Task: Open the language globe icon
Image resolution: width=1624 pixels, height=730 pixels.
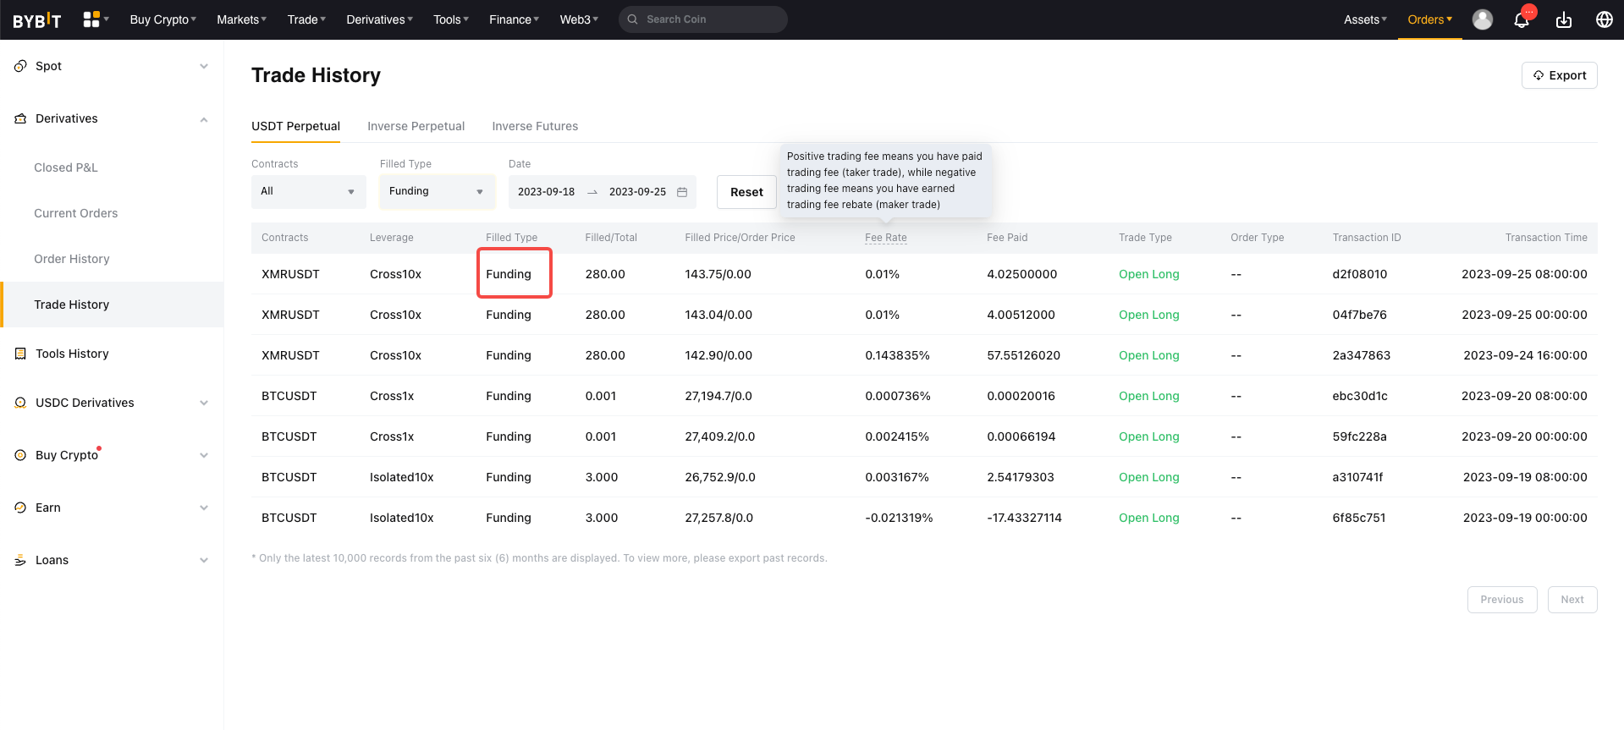Action: point(1604,19)
